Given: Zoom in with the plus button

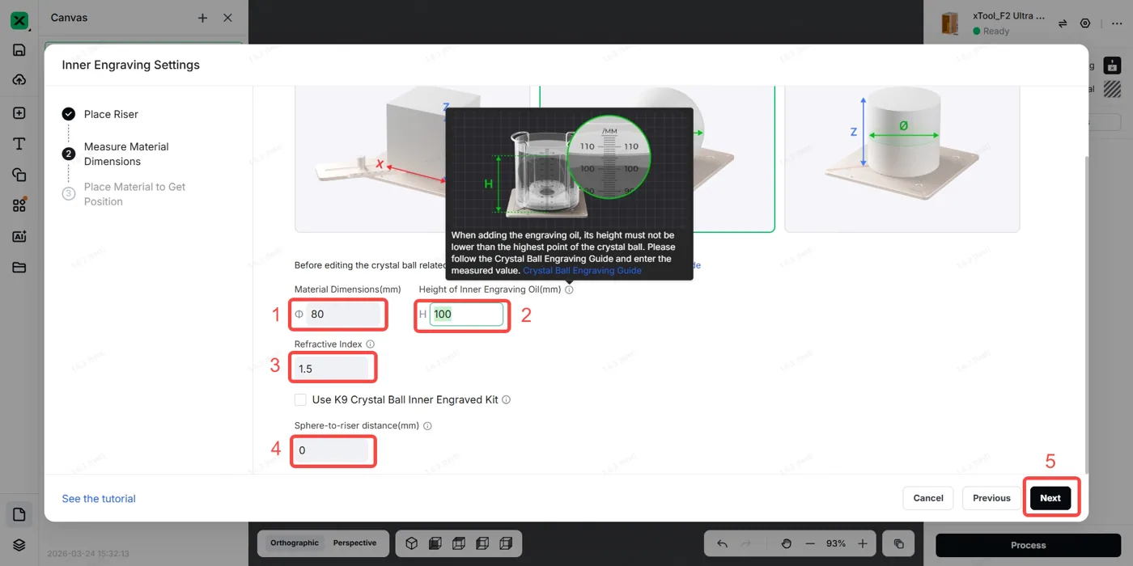Looking at the screenshot, I should pyautogui.click(x=863, y=543).
